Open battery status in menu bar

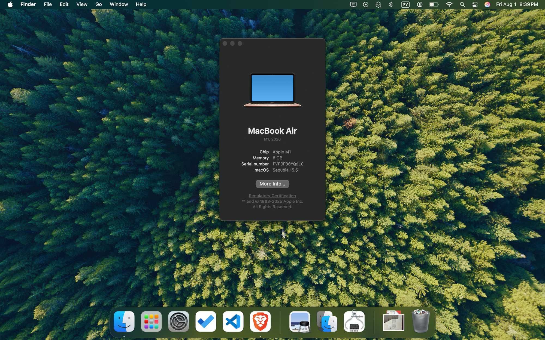coord(434,4)
